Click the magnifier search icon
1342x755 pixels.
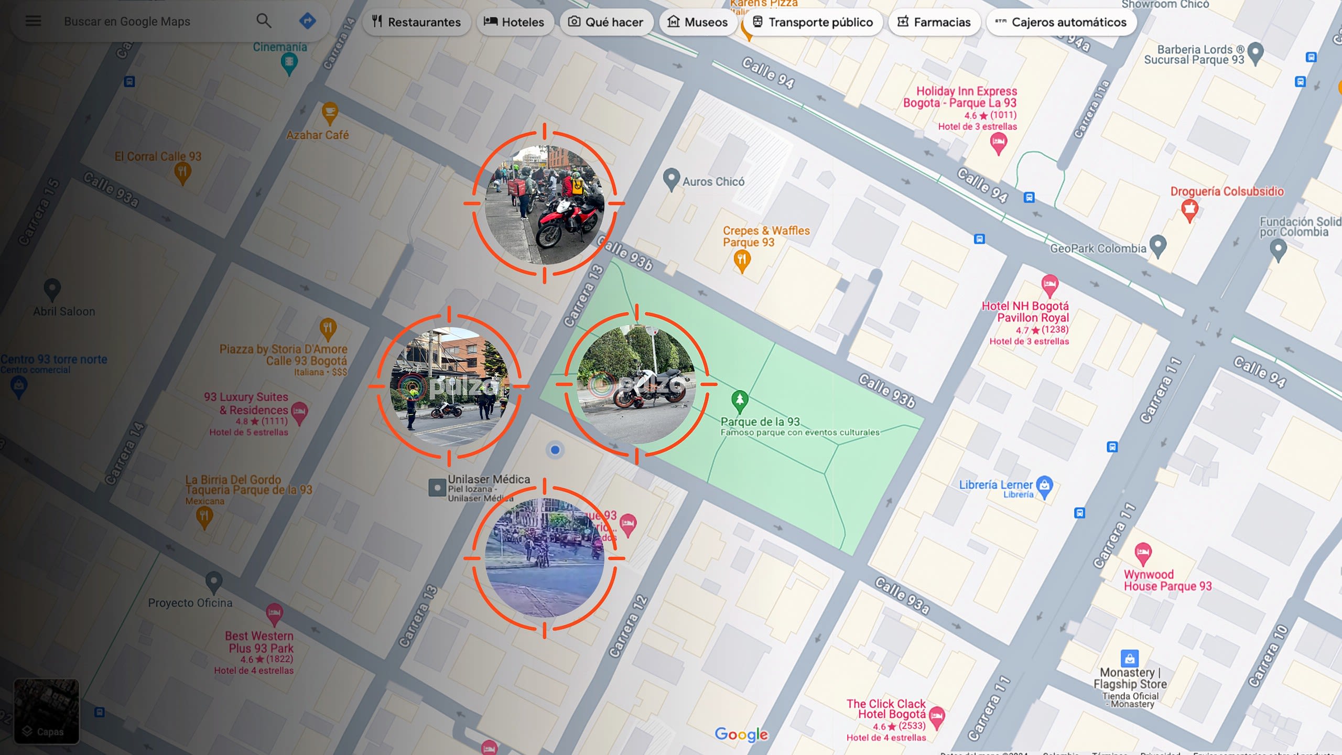(264, 21)
